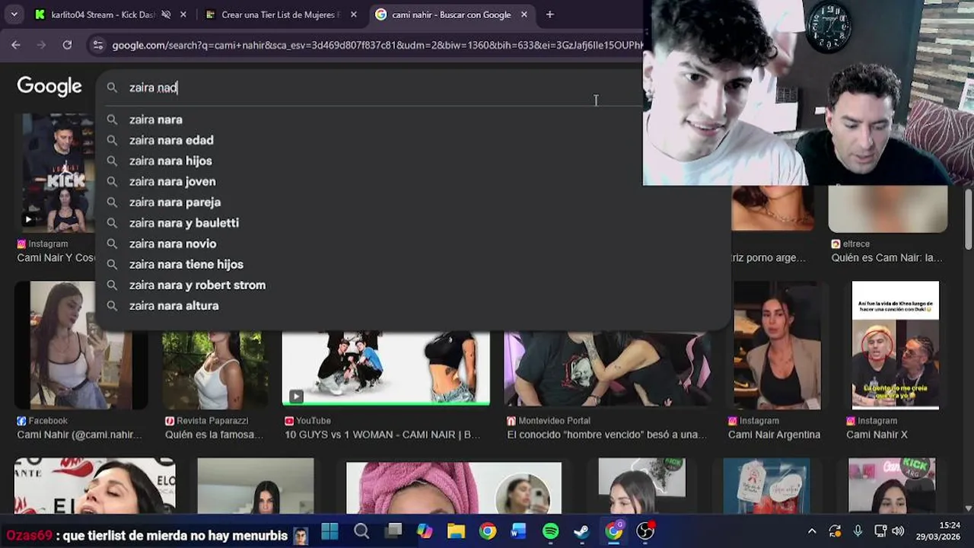The height and width of the screenshot is (548, 974).
Task: Click 'El conocido hombre vencido' result title
Action: click(x=607, y=435)
